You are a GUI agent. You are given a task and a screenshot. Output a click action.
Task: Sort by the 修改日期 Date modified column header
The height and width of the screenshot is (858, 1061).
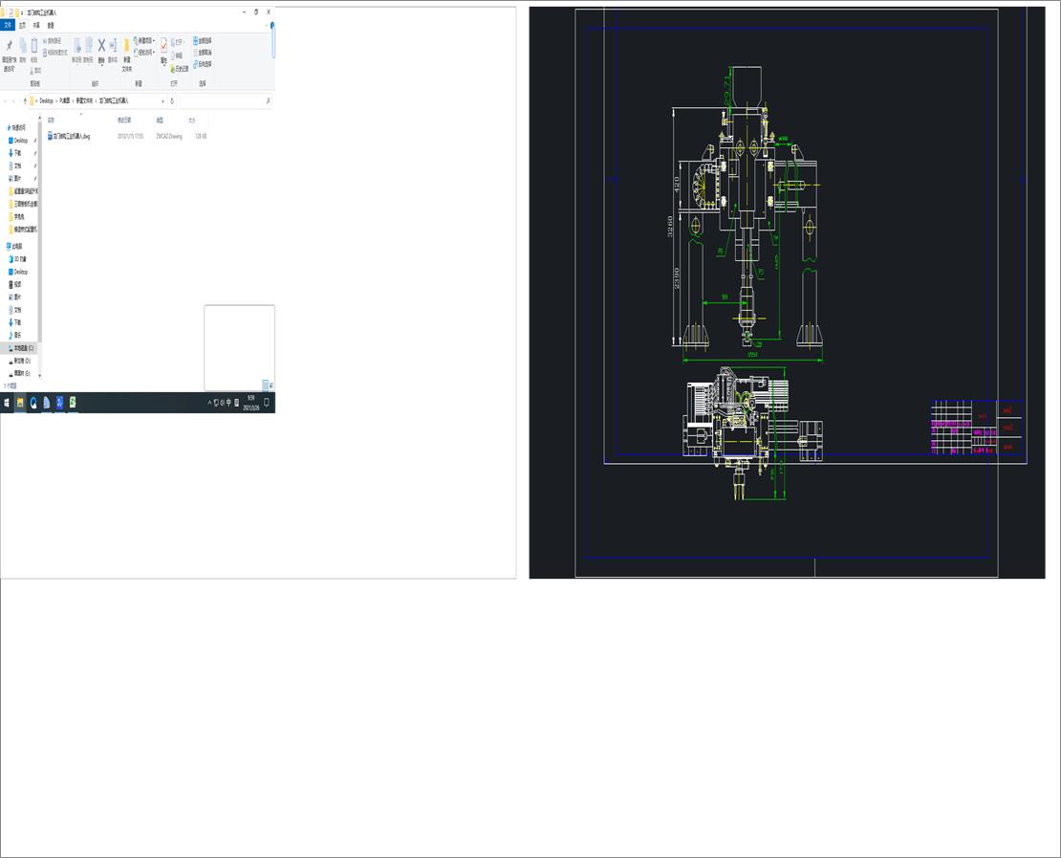click(x=124, y=120)
